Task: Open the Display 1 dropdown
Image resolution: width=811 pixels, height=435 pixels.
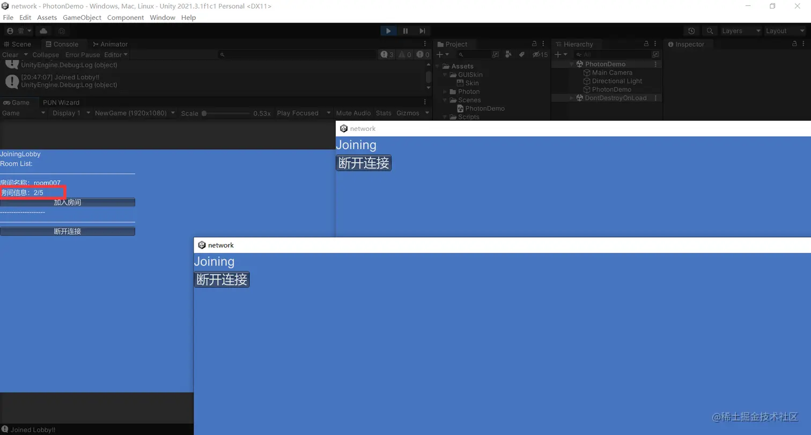Action: pyautogui.click(x=71, y=113)
